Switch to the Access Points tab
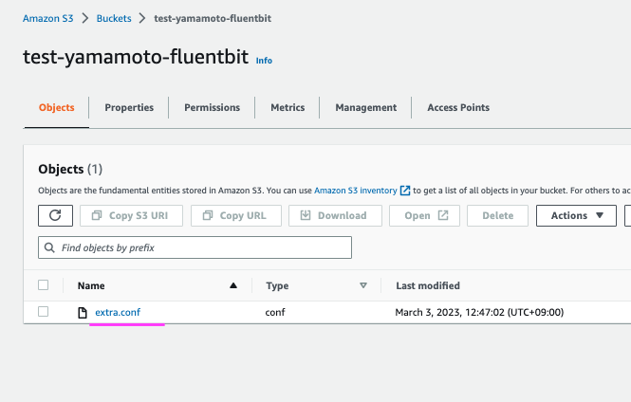The width and height of the screenshot is (631, 402). pyautogui.click(x=458, y=107)
